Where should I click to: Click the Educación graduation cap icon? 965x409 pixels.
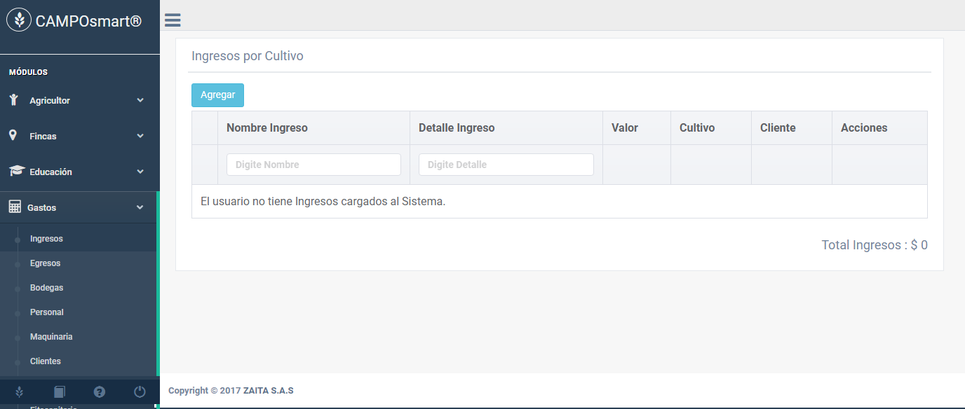pos(17,171)
